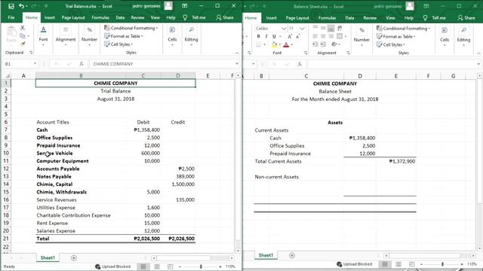Cut selection in Trial Balance window
Image resolution: width=483 pixels, height=271 pixels.
pos(23,28)
